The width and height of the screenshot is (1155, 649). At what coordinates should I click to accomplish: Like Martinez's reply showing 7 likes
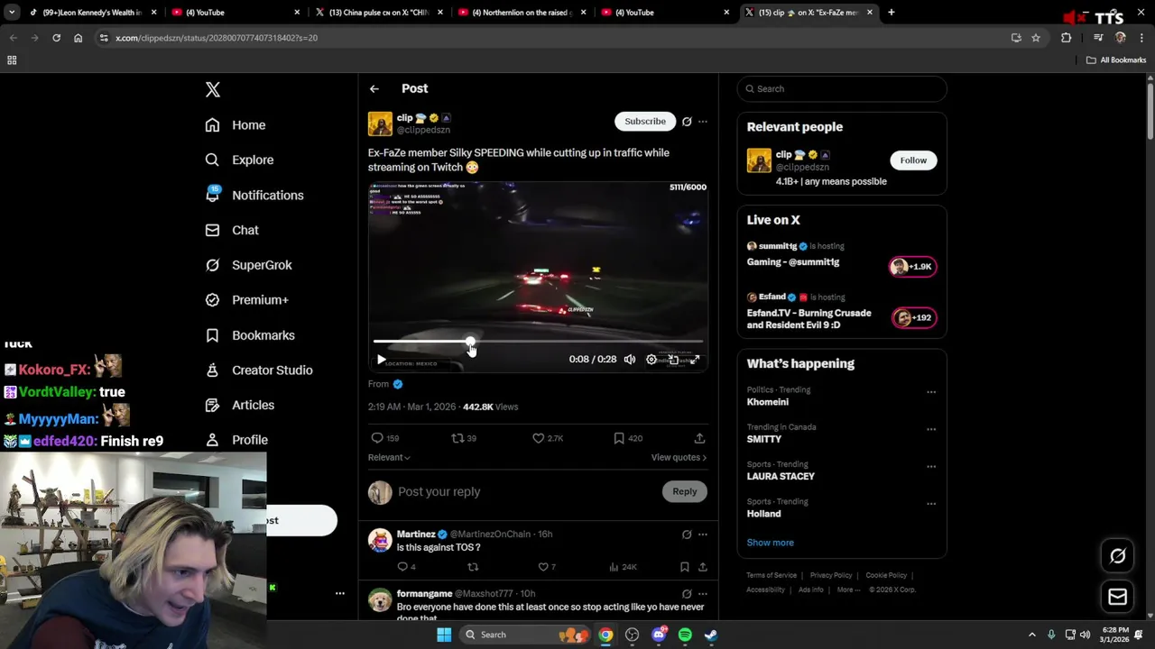tap(543, 567)
